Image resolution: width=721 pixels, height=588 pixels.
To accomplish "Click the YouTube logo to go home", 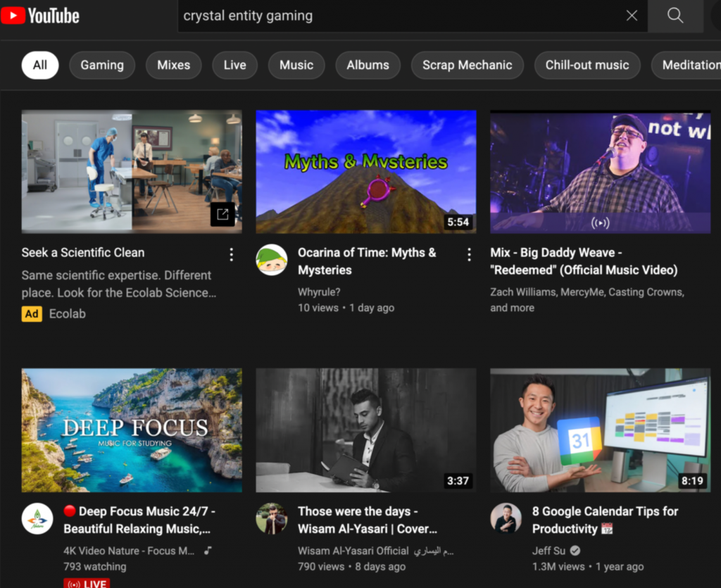I will coord(40,15).
